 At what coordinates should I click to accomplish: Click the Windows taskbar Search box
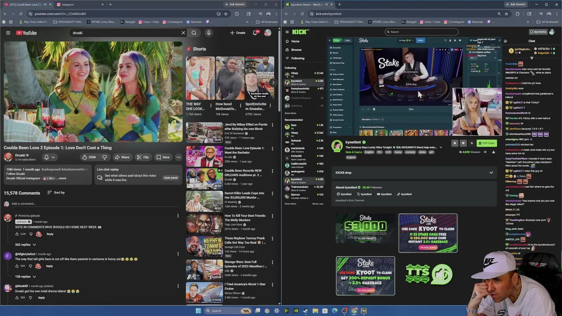pyautogui.click(x=228, y=311)
